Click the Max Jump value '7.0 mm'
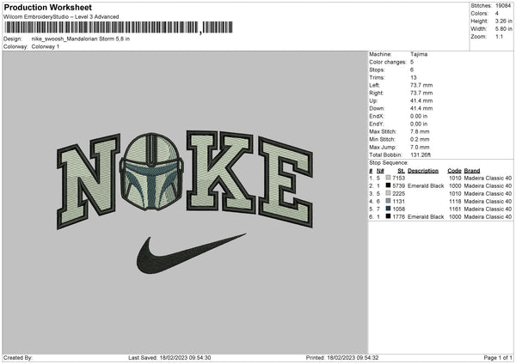 (420, 147)
